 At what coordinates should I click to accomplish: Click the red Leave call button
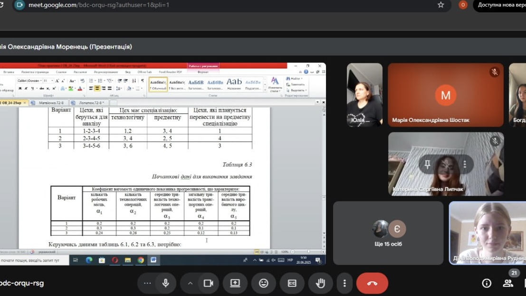[372, 283]
